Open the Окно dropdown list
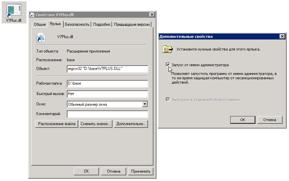 pos(145,104)
